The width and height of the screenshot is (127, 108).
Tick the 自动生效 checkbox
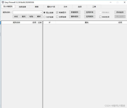tap(100, 17)
